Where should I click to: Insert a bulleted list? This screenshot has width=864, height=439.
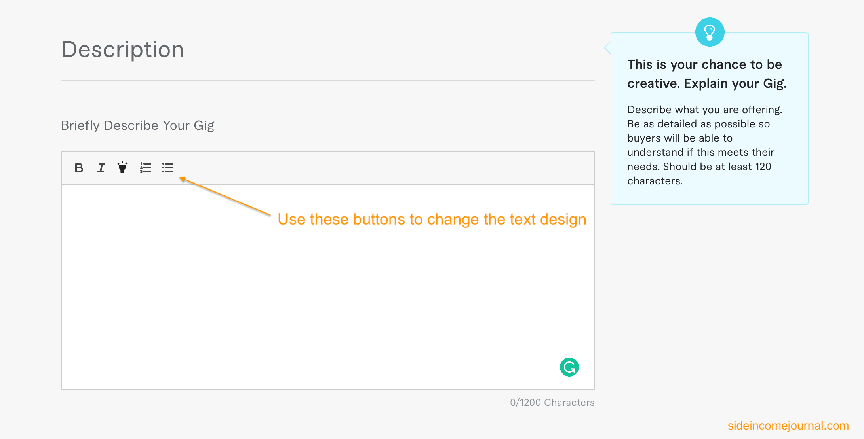(x=168, y=168)
